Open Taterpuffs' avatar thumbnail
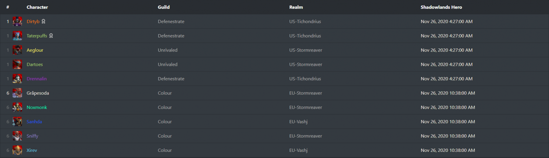 click(x=17, y=36)
